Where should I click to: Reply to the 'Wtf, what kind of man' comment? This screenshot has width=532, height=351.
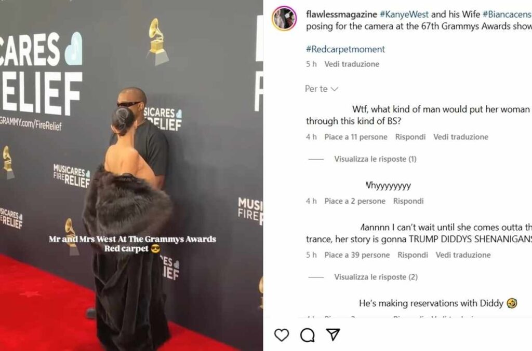click(410, 137)
